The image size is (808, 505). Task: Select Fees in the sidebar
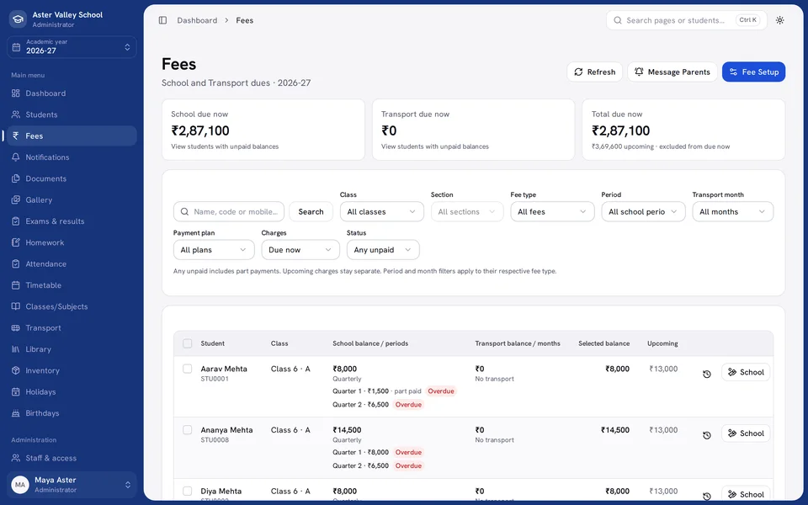click(72, 136)
